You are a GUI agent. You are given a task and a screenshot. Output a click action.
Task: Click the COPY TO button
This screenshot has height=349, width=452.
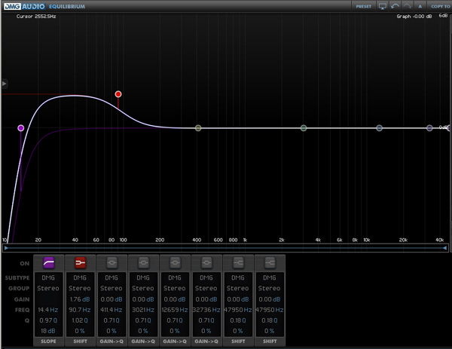pos(440,6)
